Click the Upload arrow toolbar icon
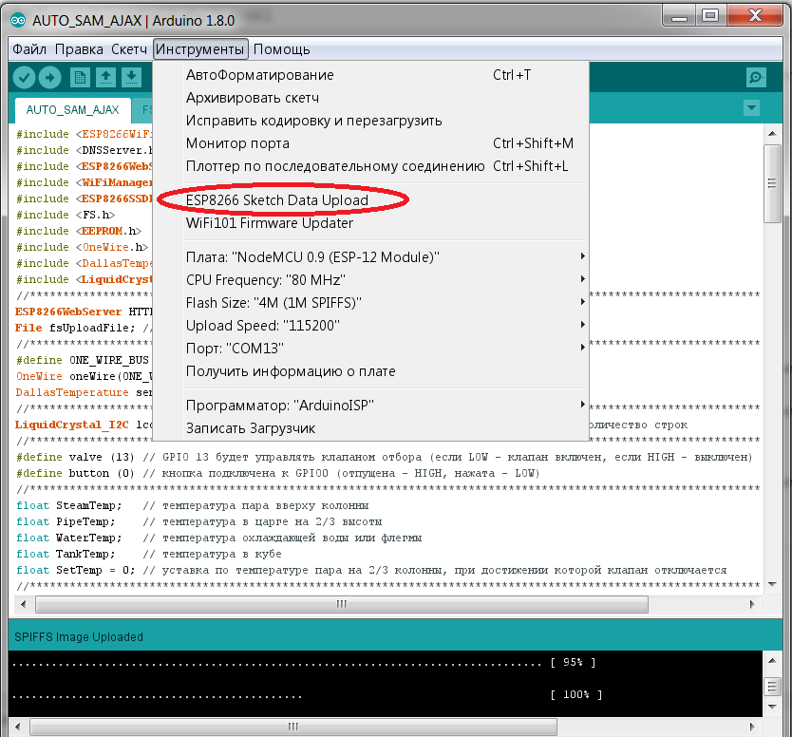Image resolution: width=792 pixels, height=737 pixels. click(x=50, y=78)
